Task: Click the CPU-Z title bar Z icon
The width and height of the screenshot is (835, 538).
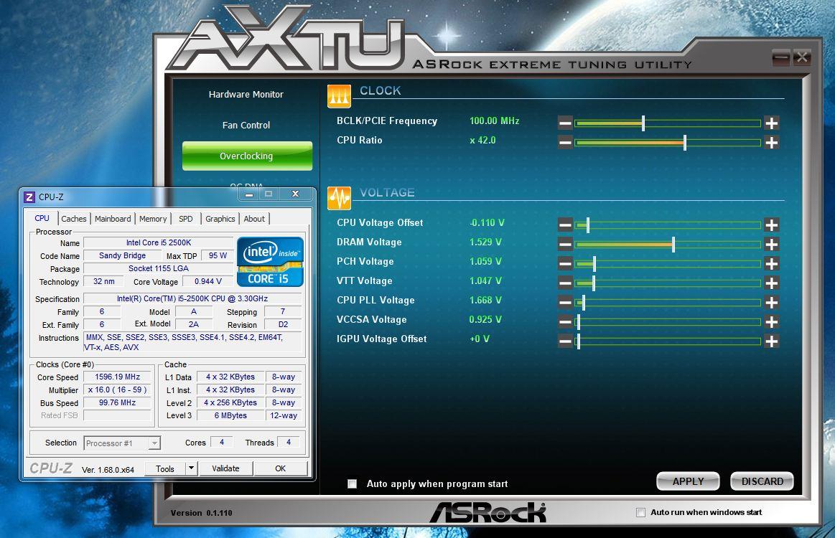Action: (x=30, y=197)
